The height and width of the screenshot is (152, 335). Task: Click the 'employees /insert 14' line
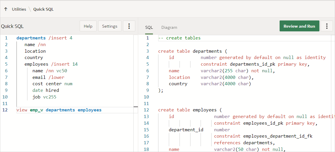coord(51,64)
